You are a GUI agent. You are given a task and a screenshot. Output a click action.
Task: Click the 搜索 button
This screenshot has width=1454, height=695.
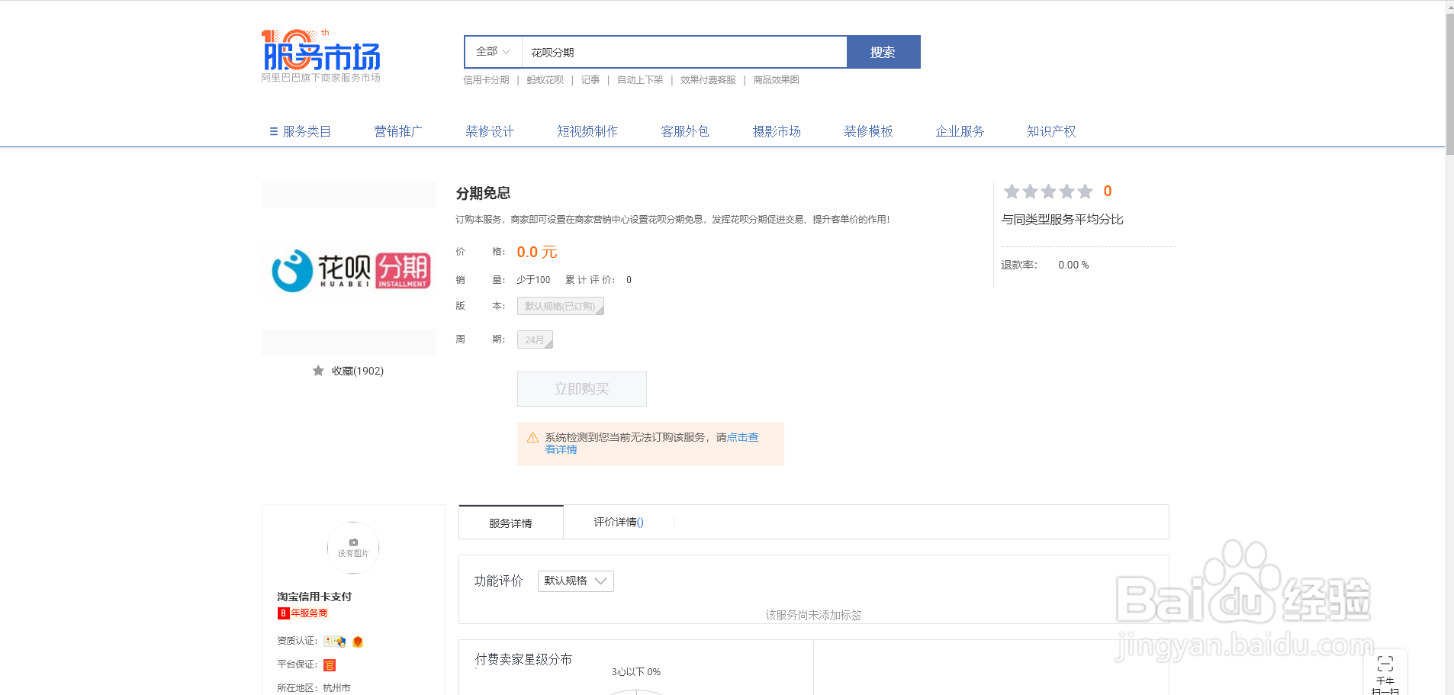[x=883, y=52]
